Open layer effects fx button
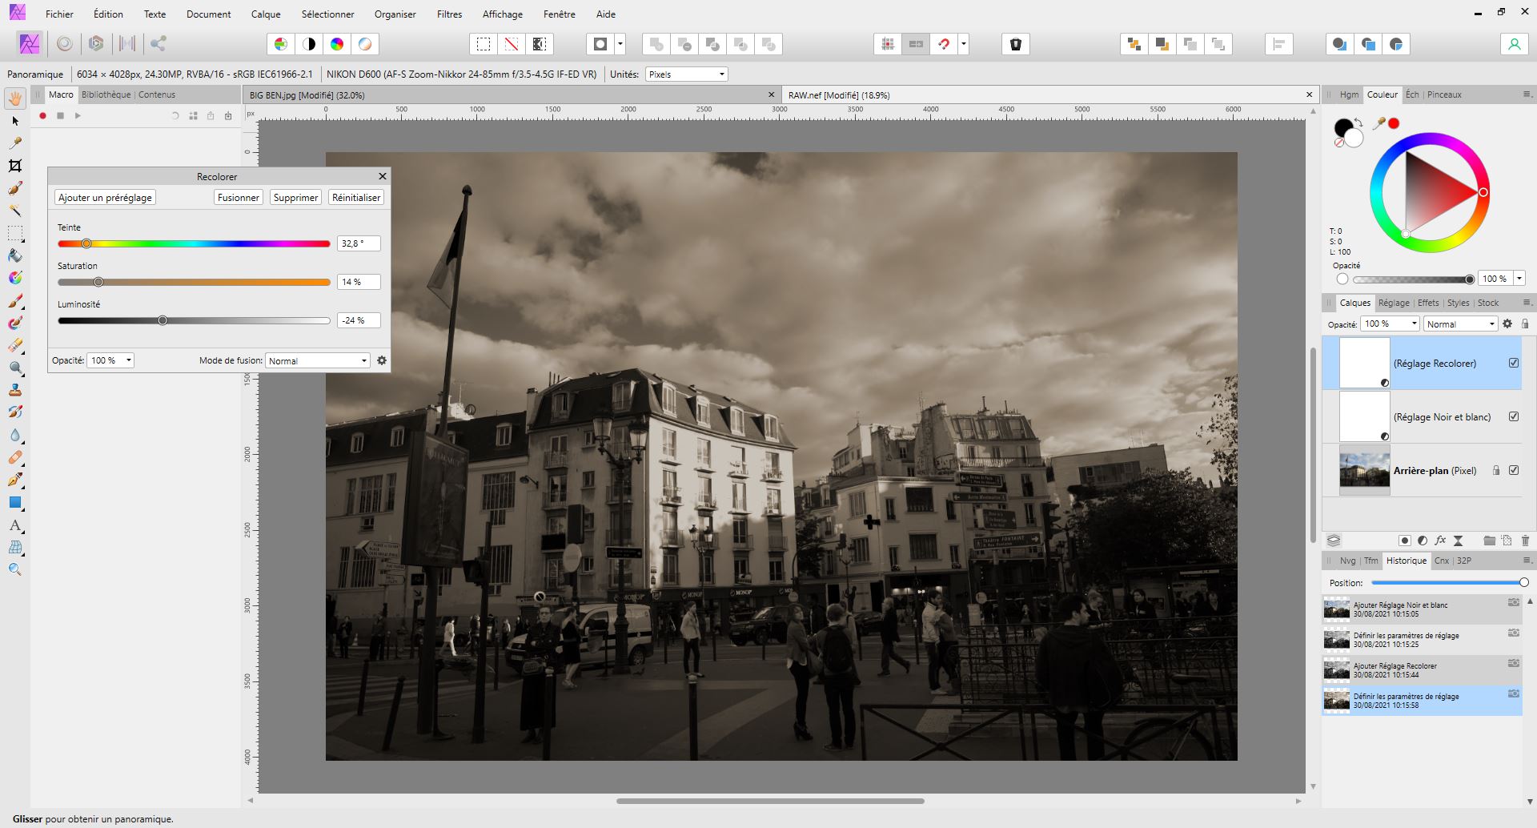 point(1440,541)
